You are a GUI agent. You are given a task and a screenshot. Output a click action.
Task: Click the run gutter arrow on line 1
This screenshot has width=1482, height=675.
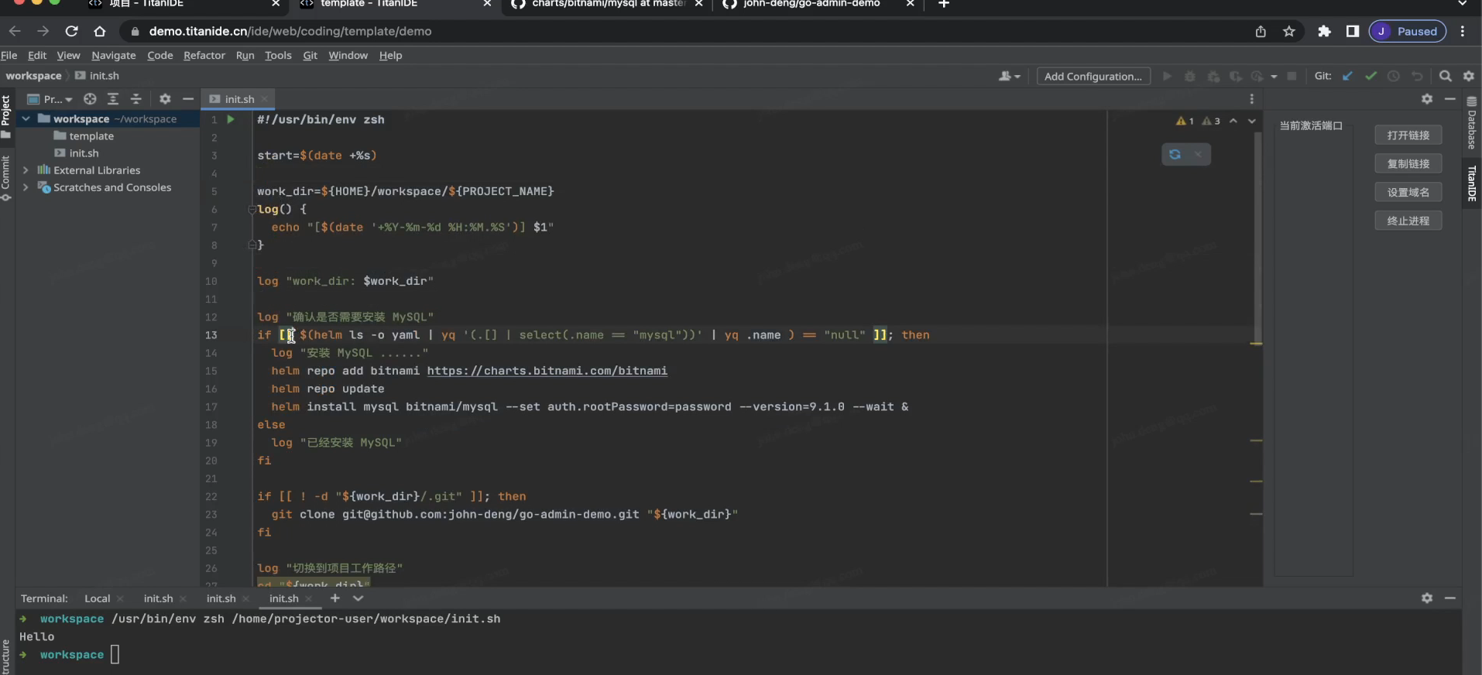click(230, 120)
